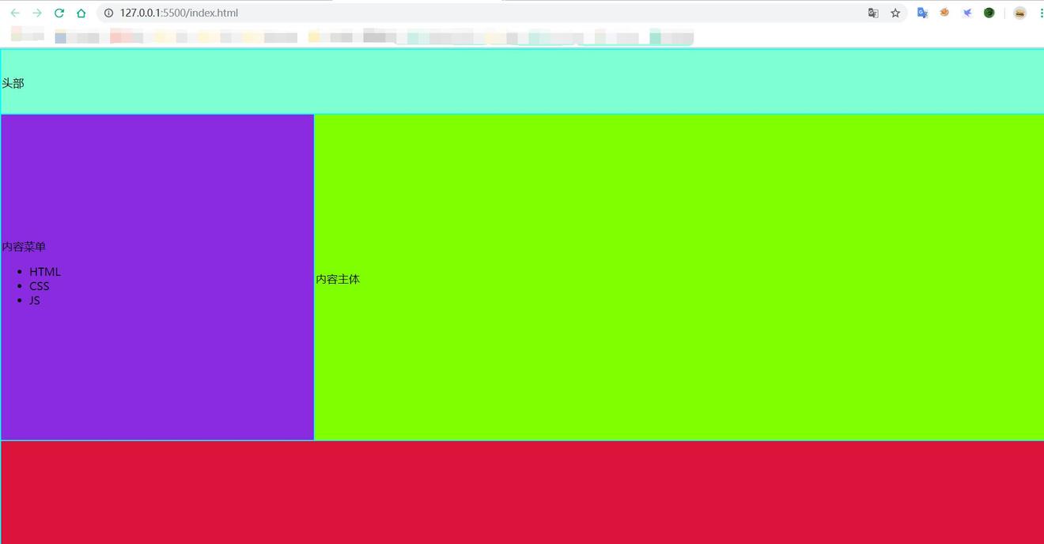Open the user profile avatar
The height and width of the screenshot is (544, 1044).
pyautogui.click(x=1019, y=13)
